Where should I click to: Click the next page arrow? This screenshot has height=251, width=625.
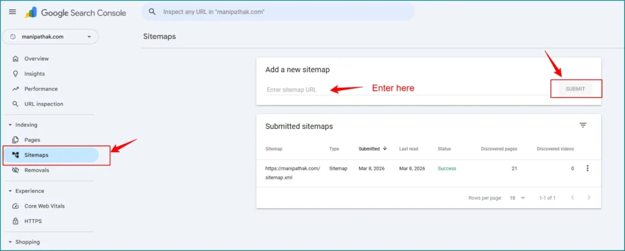[589, 197]
